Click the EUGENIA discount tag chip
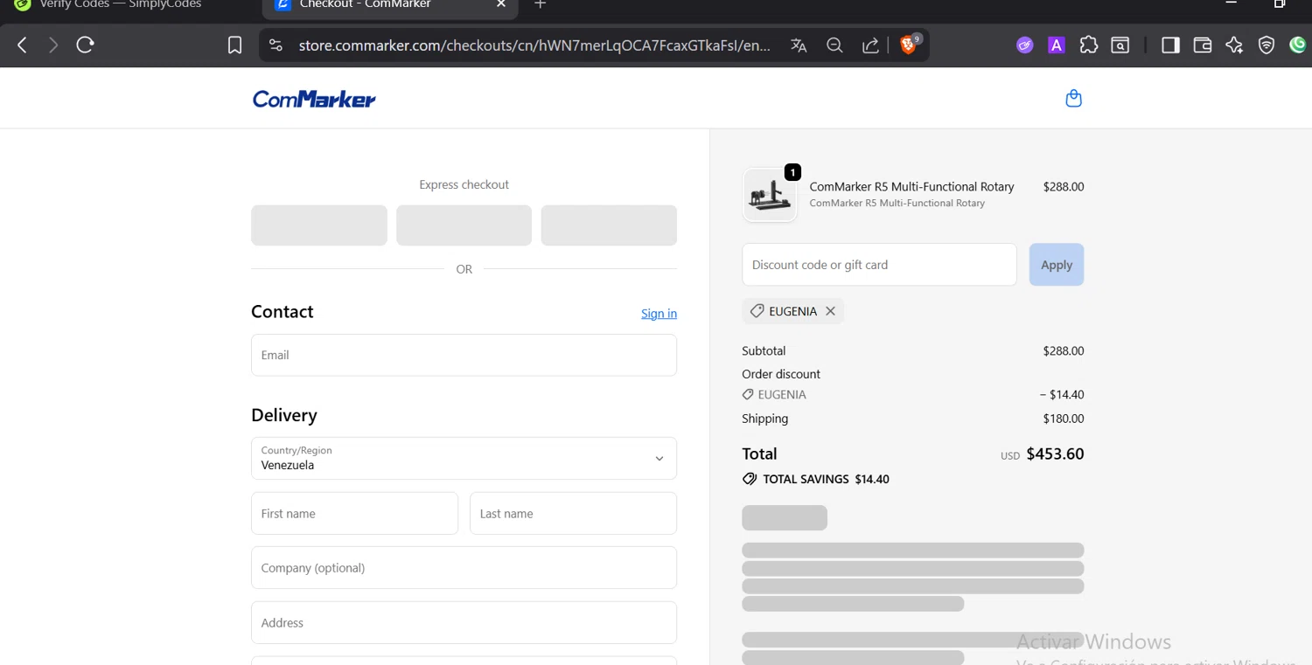 792,311
